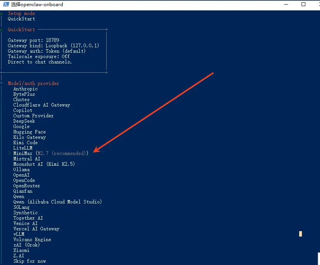Choose the OpenAI provider
Viewport: 320px width, 265px height.
[22, 175]
